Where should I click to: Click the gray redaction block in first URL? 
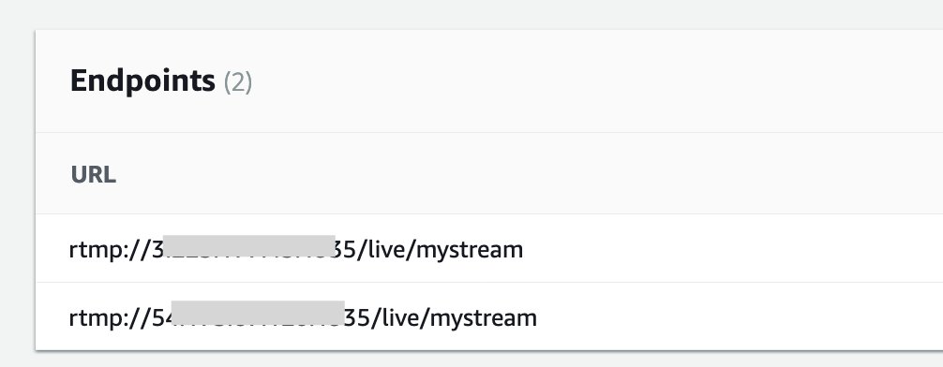249,249
